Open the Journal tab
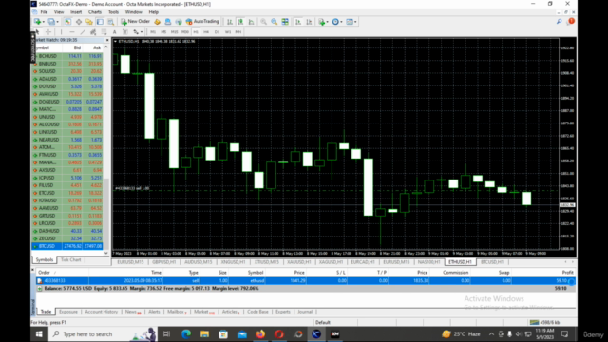 305,312
